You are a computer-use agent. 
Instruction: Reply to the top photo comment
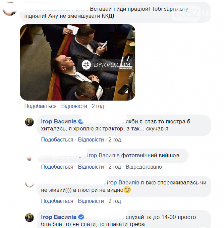pyautogui.click(x=74, y=106)
